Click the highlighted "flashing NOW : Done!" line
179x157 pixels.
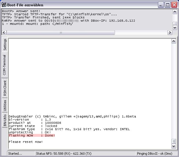(x=32, y=135)
